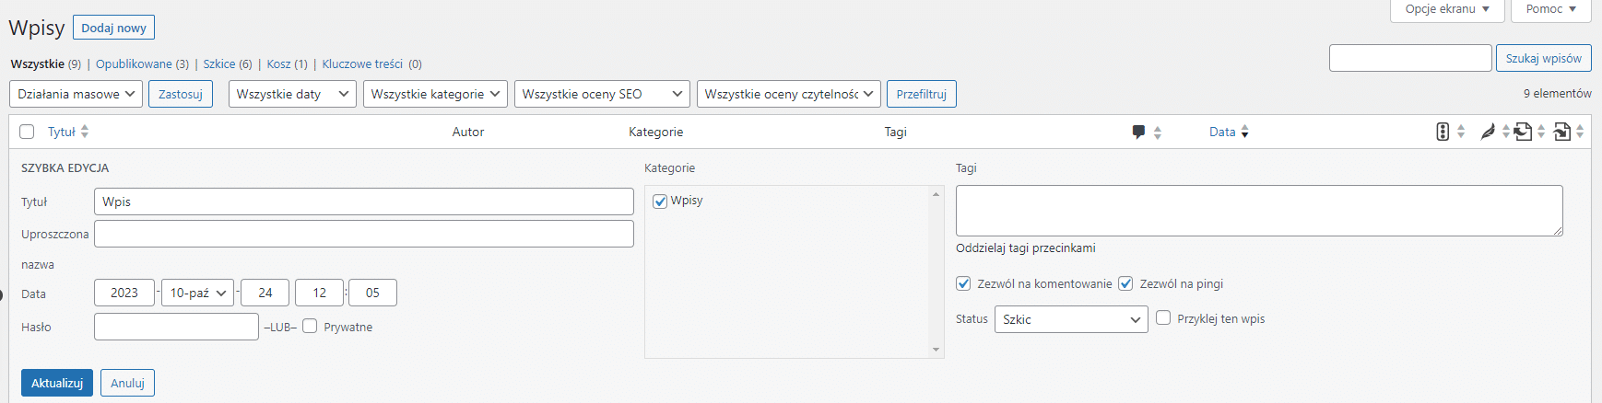Click Zastosuj bulk action button
The height and width of the screenshot is (403, 1602).
point(181,94)
